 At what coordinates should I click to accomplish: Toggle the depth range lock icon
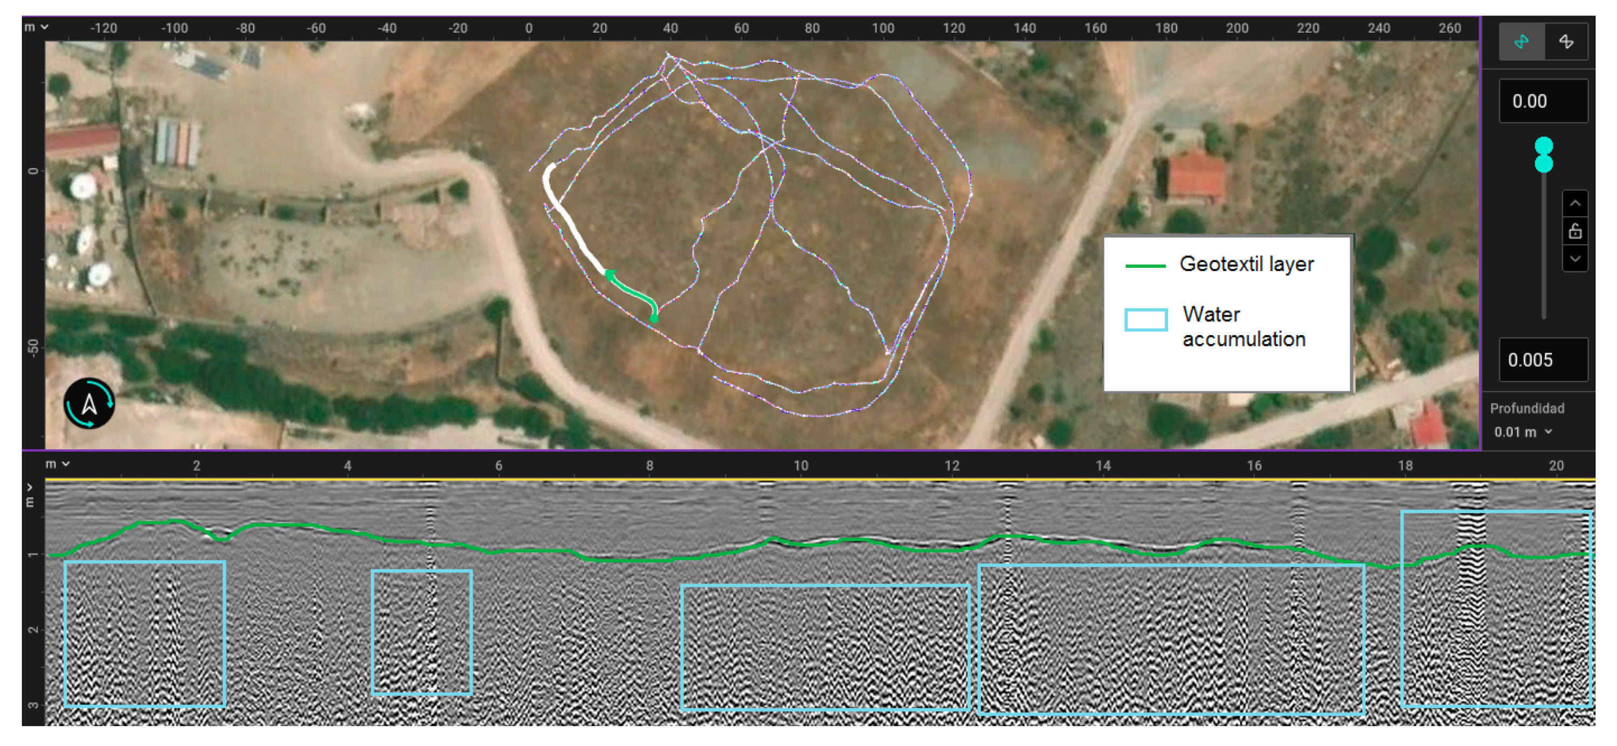pyautogui.click(x=1575, y=231)
